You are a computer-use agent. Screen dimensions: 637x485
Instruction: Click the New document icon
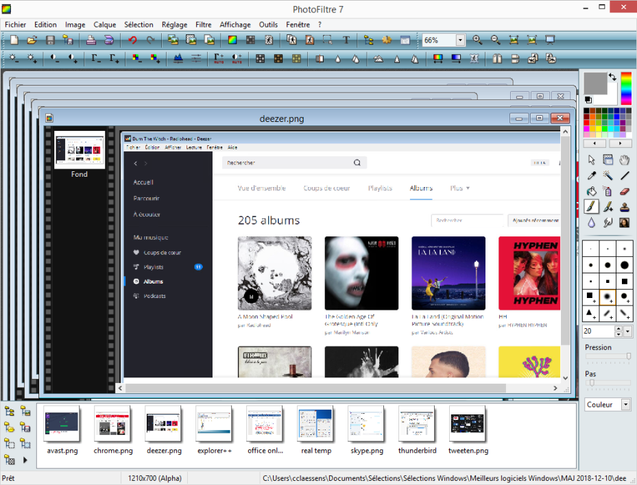pyautogui.click(x=14, y=40)
